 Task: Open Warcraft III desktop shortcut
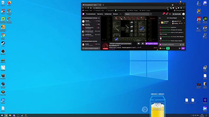click(199, 11)
